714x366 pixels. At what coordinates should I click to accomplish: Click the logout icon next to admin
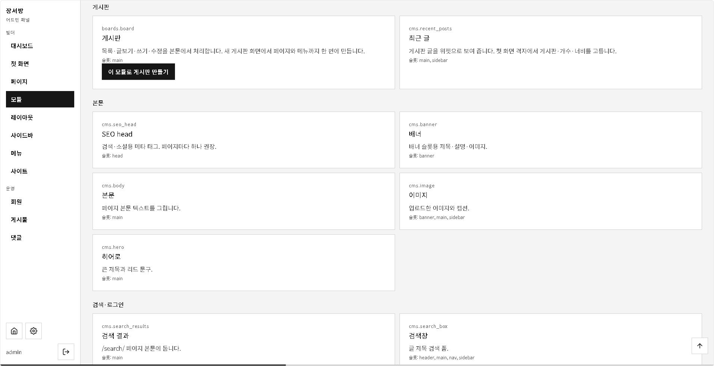(66, 352)
